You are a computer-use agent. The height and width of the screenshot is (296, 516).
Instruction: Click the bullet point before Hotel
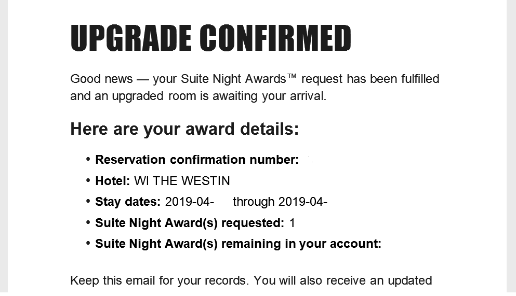(89, 180)
